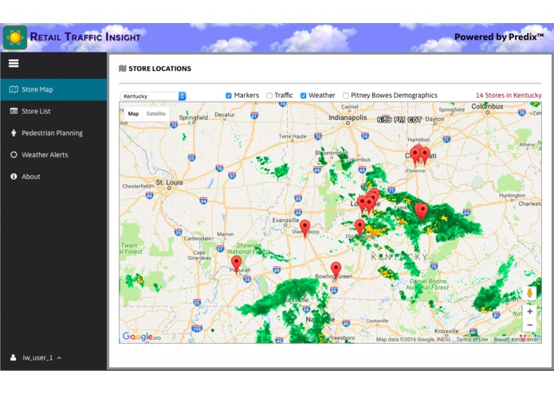
Task: Open the hamburger menu icon
Action: (x=14, y=64)
